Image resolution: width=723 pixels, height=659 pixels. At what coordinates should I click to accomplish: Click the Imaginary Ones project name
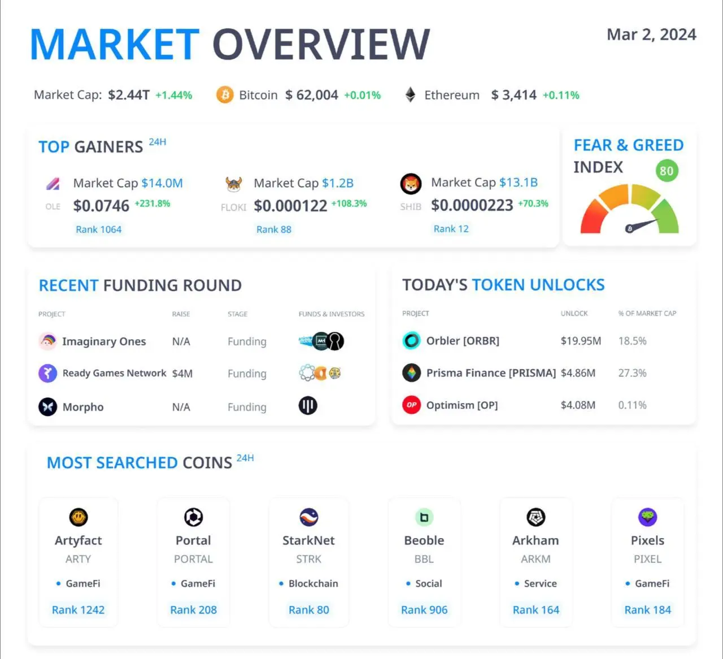pyautogui.click(x=104, y=341)
